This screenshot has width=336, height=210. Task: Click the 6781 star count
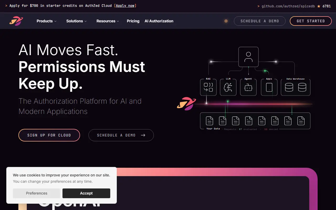pyautogui.click(x=327, y=6)
